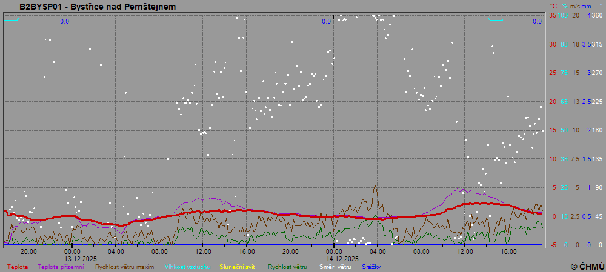
Task: Click the cyan % humidity unit header
Action: 564,5
